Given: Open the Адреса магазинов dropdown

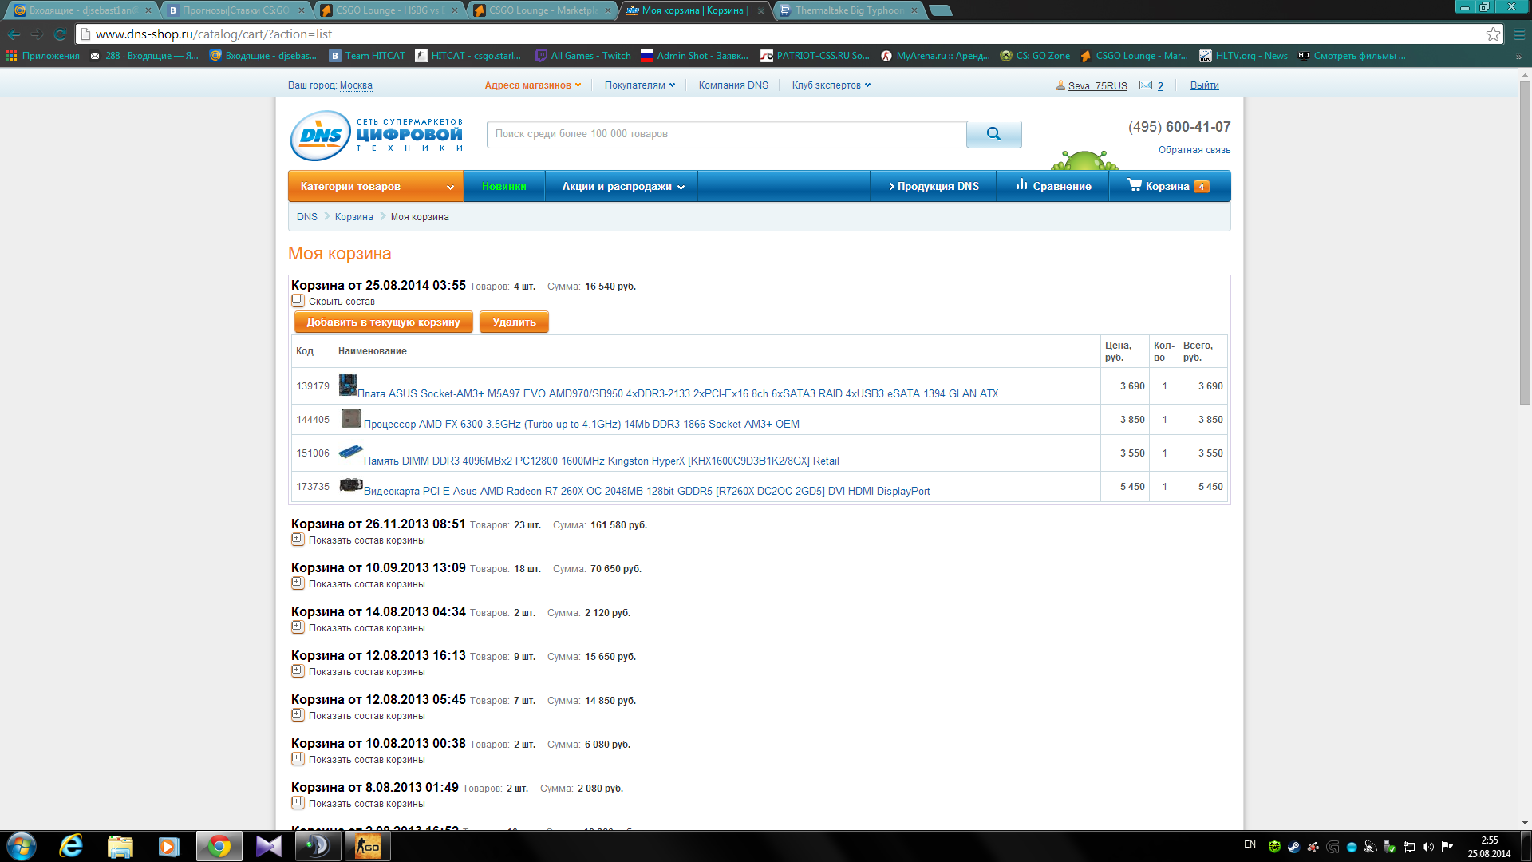Looking at the screenshot, I should point(533,85).
